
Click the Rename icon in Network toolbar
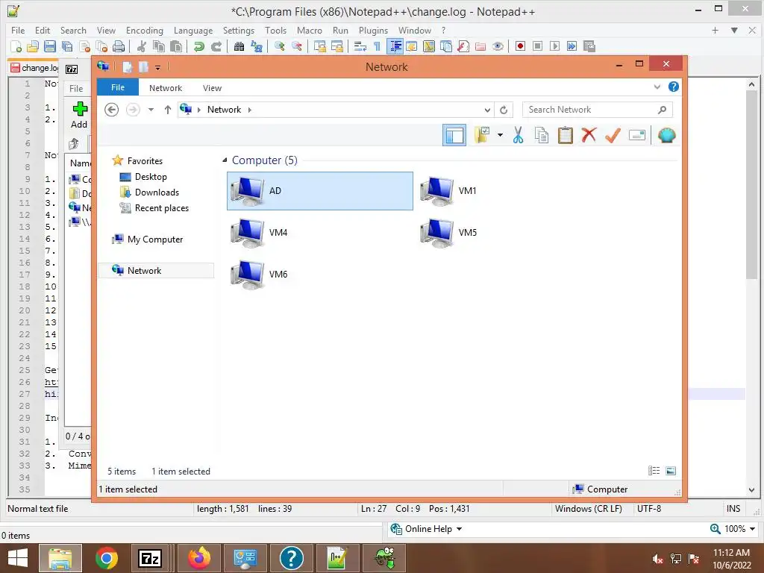click(x=637, y=135)
